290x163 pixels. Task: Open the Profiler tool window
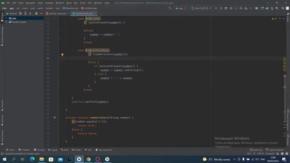click(77, 150)
